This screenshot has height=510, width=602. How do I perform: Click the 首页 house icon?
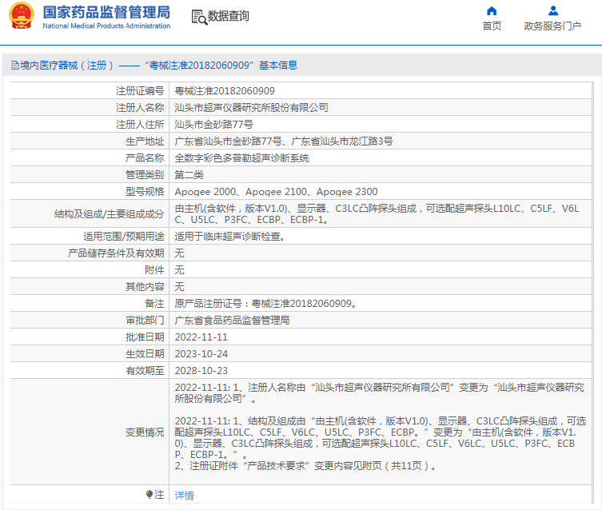pos(492,10)
